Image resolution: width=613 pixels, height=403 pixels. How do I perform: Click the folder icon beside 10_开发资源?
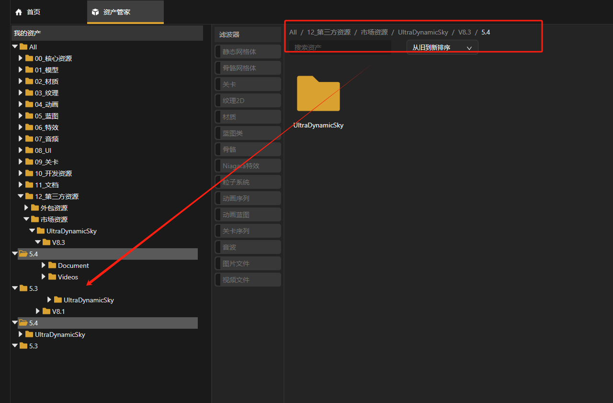29,173
